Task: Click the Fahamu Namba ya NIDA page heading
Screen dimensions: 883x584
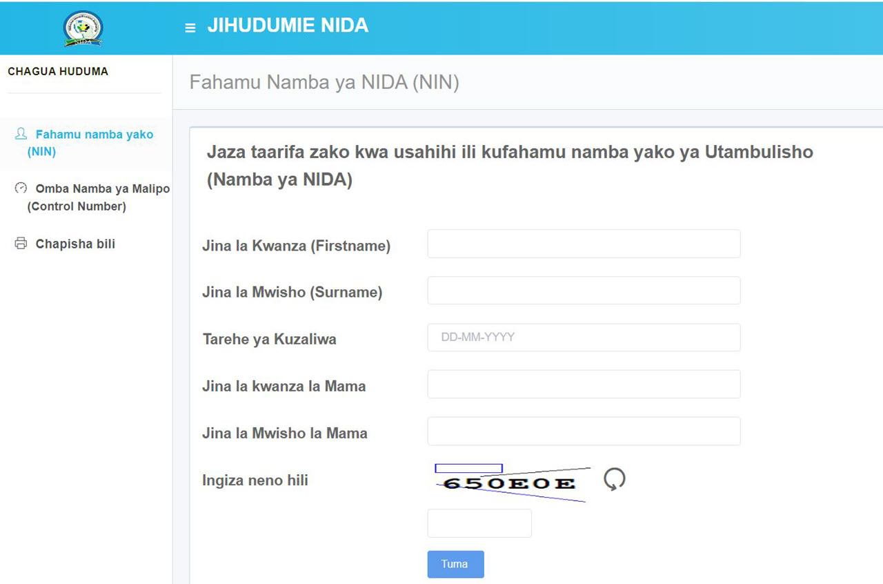Action: [324, 83]
